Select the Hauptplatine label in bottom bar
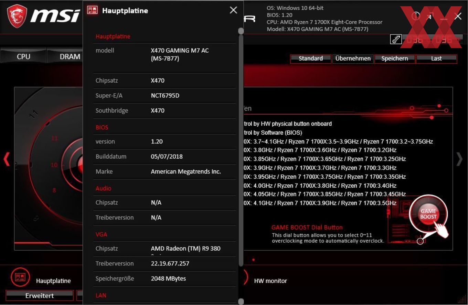468x305 pixels. pos(53,281)
